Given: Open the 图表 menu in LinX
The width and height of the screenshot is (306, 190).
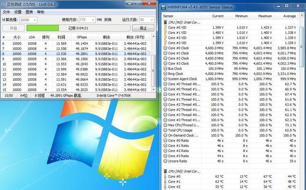Looking at the screenshot, I should pos(29,12).
